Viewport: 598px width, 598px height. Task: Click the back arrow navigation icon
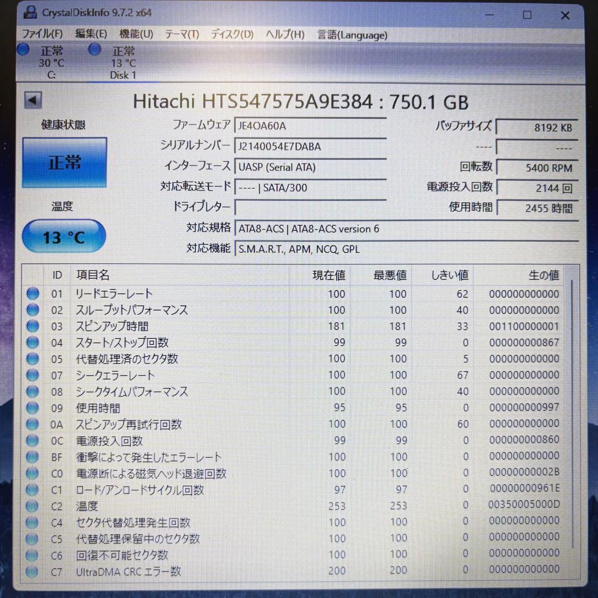tap(32, 100)
